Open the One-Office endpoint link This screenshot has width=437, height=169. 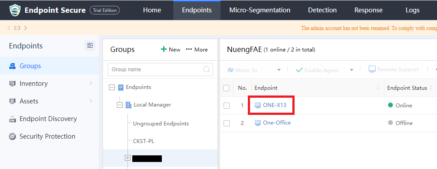click(277, 123)
